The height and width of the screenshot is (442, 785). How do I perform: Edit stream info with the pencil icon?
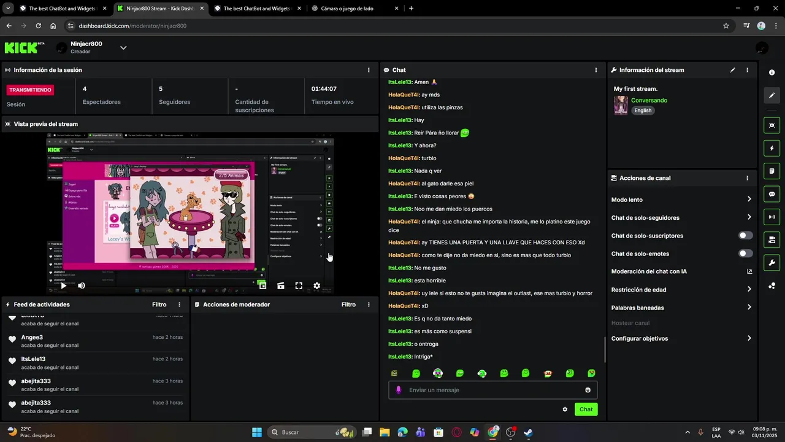[732, 70]
